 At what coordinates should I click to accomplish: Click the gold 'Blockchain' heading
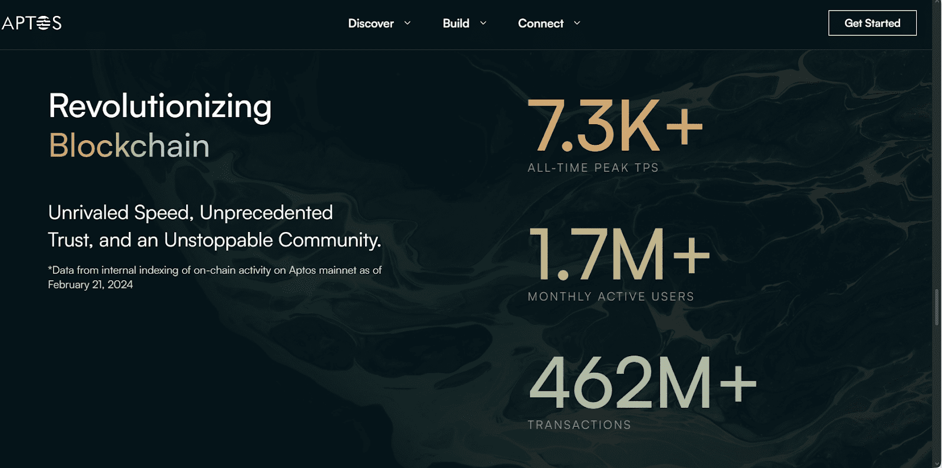point(129,145)
